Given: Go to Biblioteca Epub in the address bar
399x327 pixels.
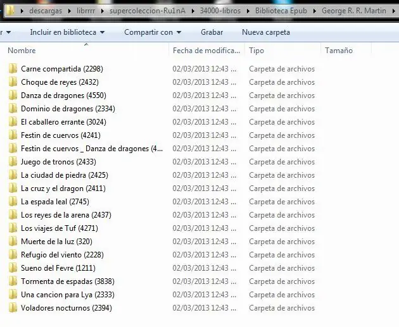Looking at the screenshot, I should point(281,11).
